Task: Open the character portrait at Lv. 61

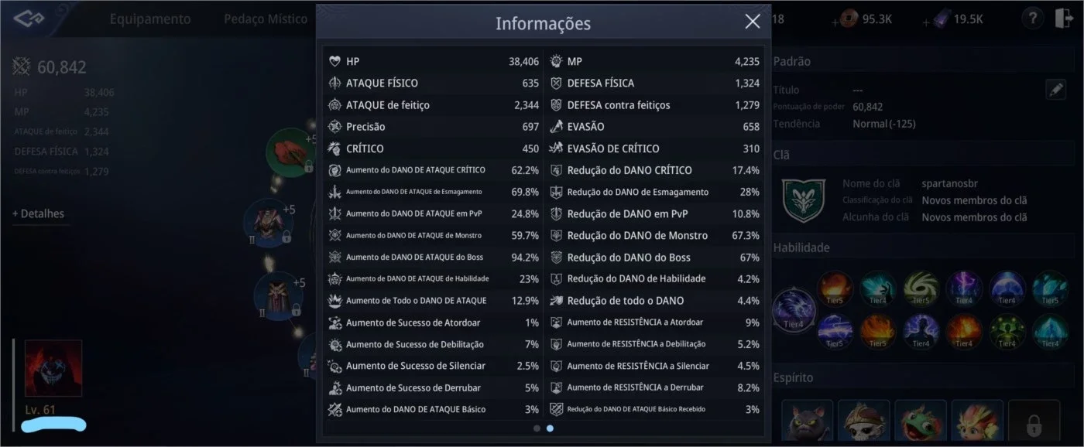Action: (x=53, y=368)
